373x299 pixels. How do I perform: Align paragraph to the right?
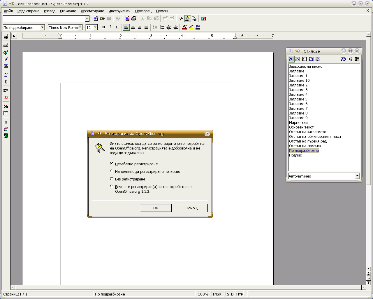pos(140,27)
